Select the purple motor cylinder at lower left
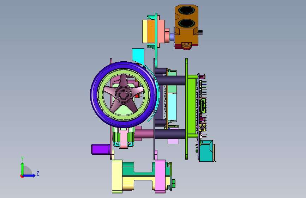Image resolution: width=306 pixels, height=198 pixels. 100,149
